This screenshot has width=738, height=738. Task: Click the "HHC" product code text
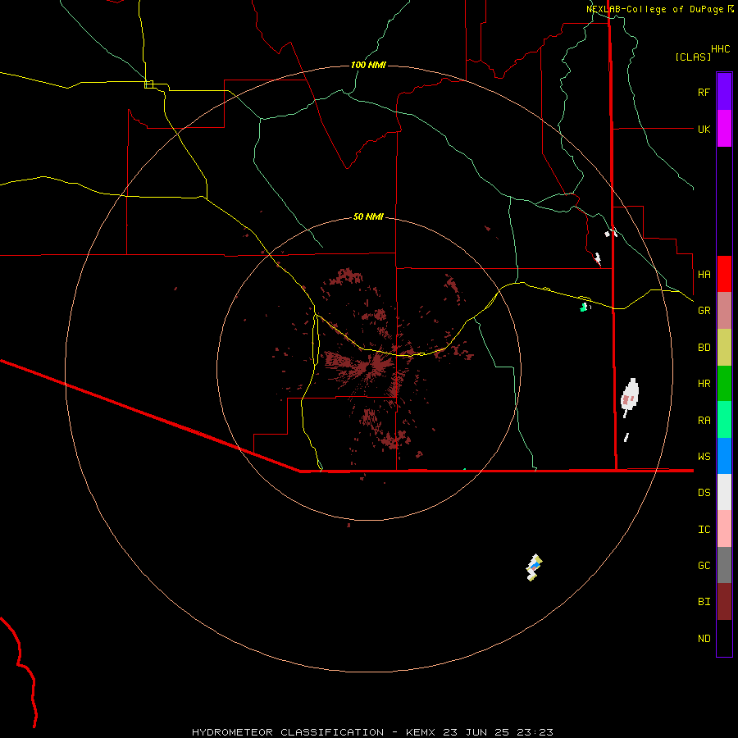click(x=720, y=49)
